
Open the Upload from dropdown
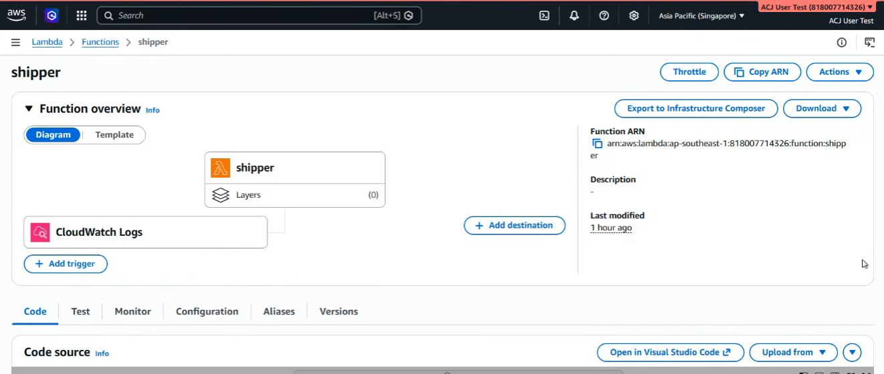pyautogui.click(x=794, y=352)
